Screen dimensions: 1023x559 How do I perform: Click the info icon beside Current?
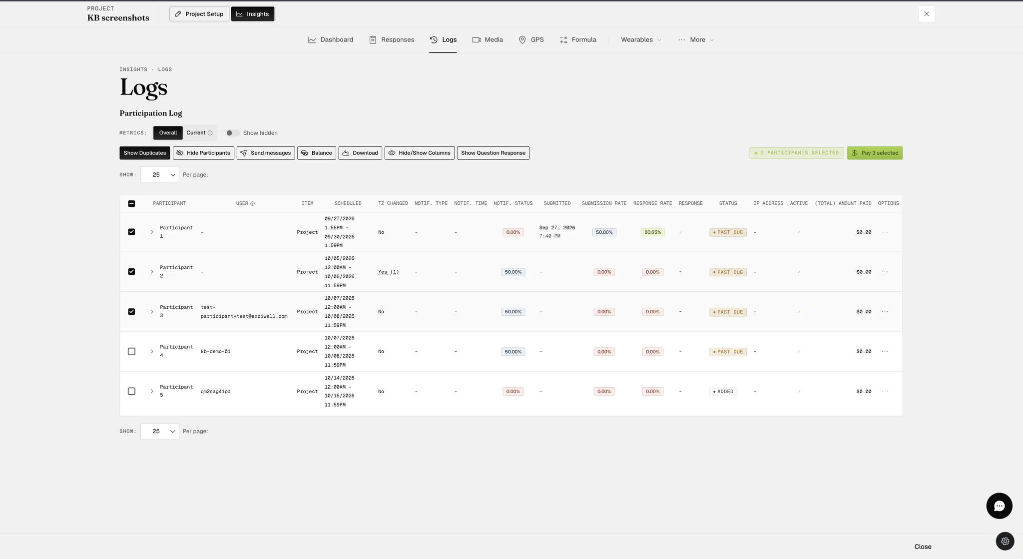point(210,133)
